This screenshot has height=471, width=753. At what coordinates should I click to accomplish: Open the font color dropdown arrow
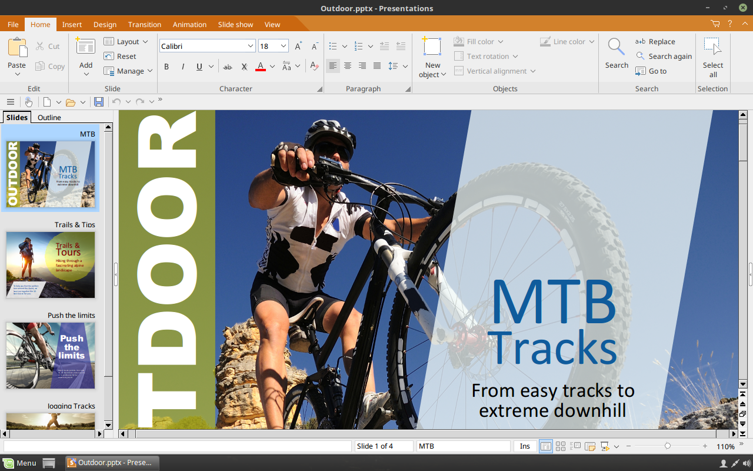pos(272,67)
